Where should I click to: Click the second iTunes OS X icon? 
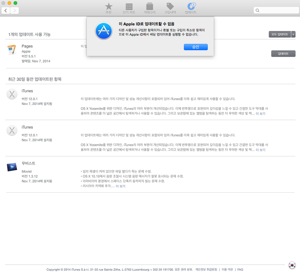[x=12, y=130]
